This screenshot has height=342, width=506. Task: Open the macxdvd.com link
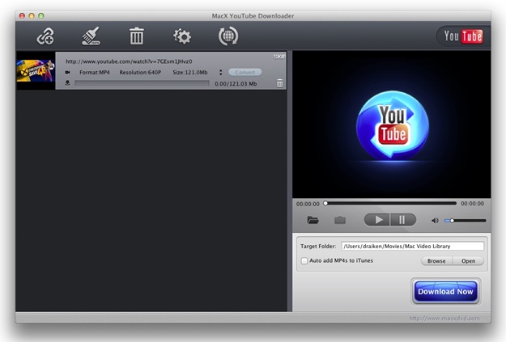pyautogui.click(x=444, y=319)
